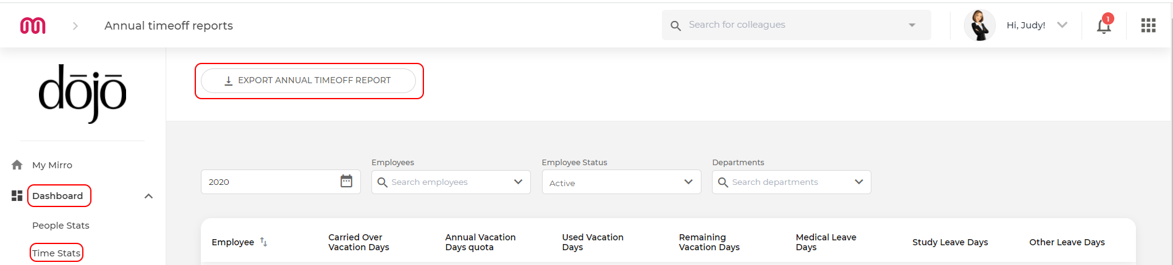Open the Departments dropdown arrow
This screenshot has height=265, width=1173.
pyautogui.click(x=858, y=182)
